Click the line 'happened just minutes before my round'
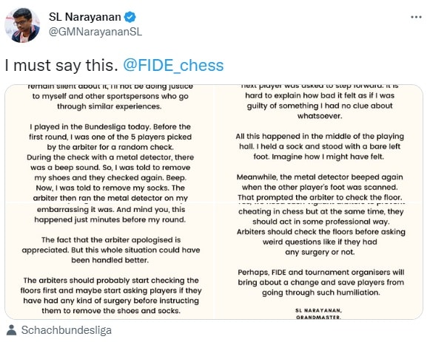Screen dimensions: 430x342 pos(110,219)
